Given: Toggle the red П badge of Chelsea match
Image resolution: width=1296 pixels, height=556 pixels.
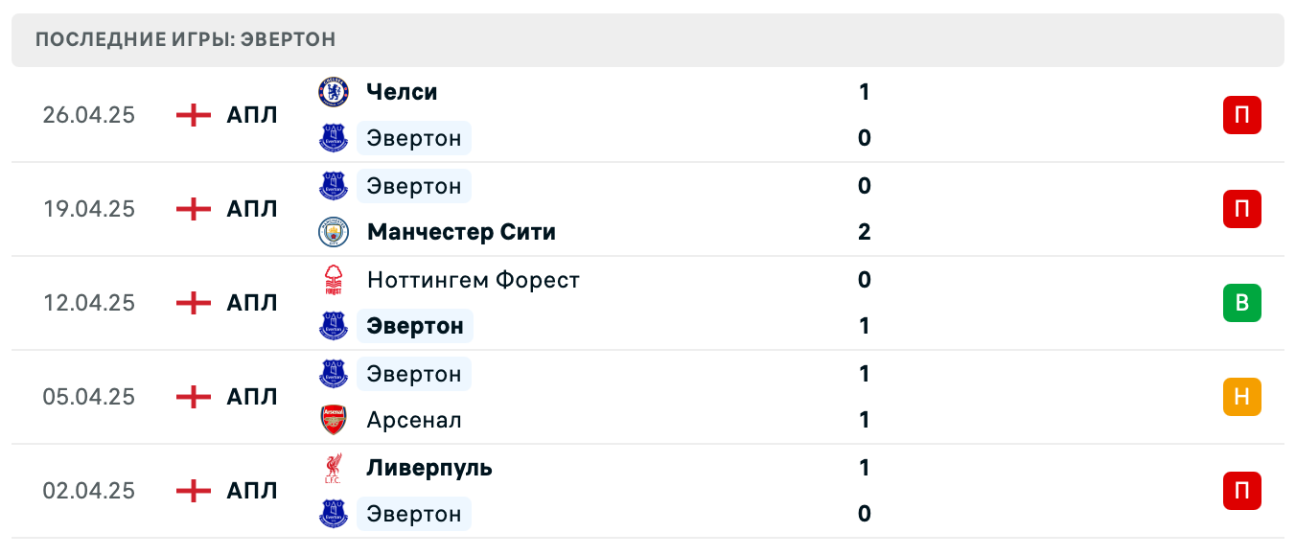Looking at the screenshot, I should tap(1242, 114).
